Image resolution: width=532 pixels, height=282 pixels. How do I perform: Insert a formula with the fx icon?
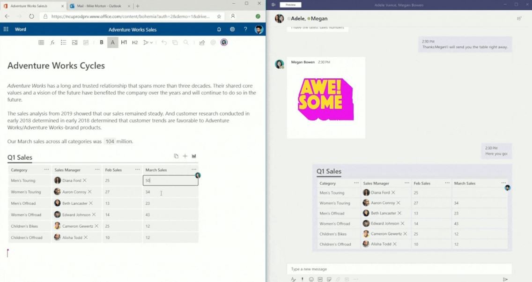pyautogui.click(x=52, y=43)
